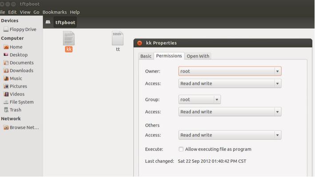Open the File menu
315x177 pixels.
pyautogui.click(x=2, y=12)
